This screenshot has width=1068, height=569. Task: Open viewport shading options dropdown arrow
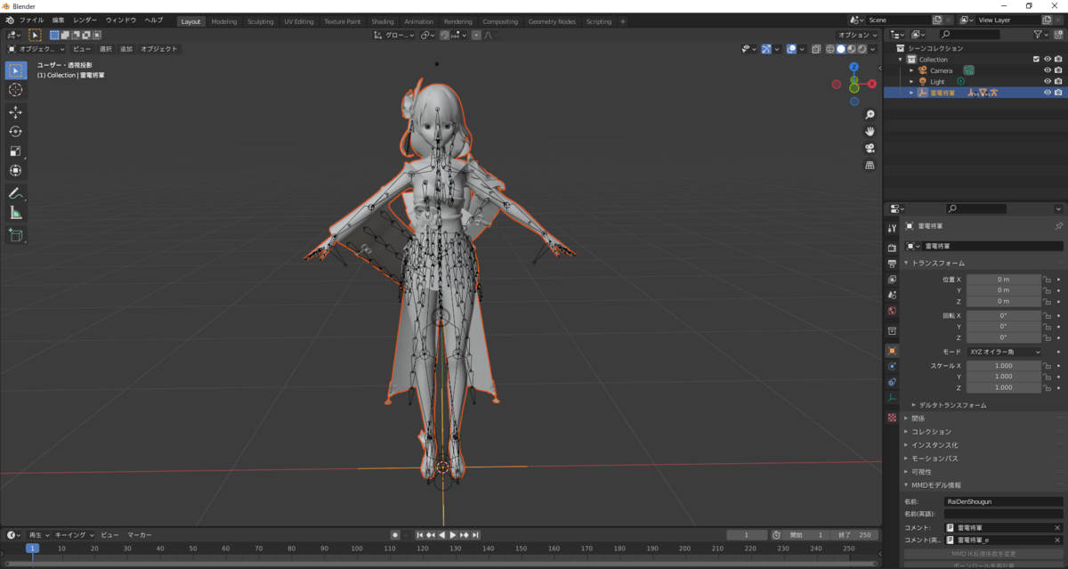tap(873, 49)
